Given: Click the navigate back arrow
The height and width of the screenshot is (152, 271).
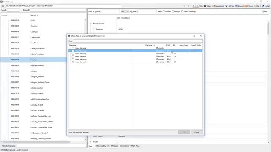Looking at the screenshot, I should [184, 6].
